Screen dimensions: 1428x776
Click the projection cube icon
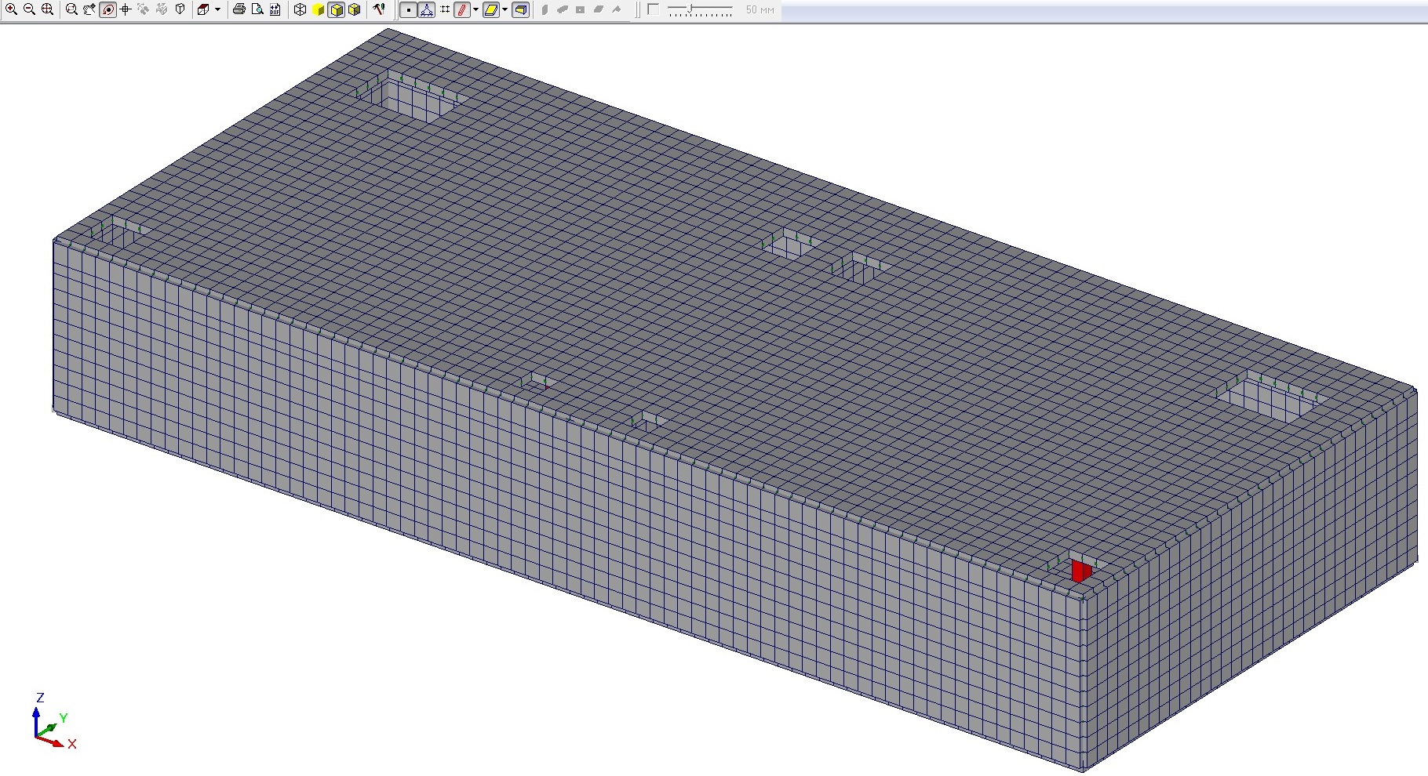click(203, 9)
